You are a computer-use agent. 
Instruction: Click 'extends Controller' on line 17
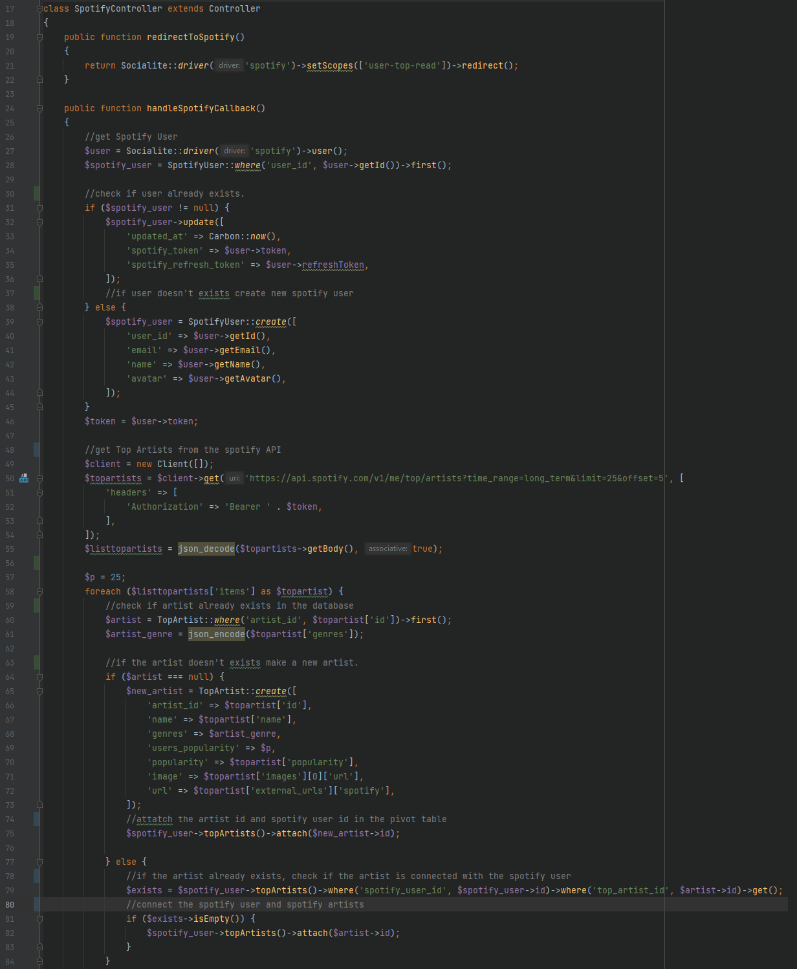click(214, 9)
